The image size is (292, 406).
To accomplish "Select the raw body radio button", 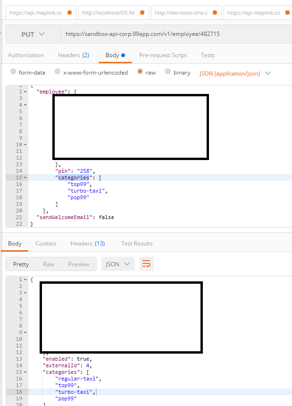I will 140,71.
